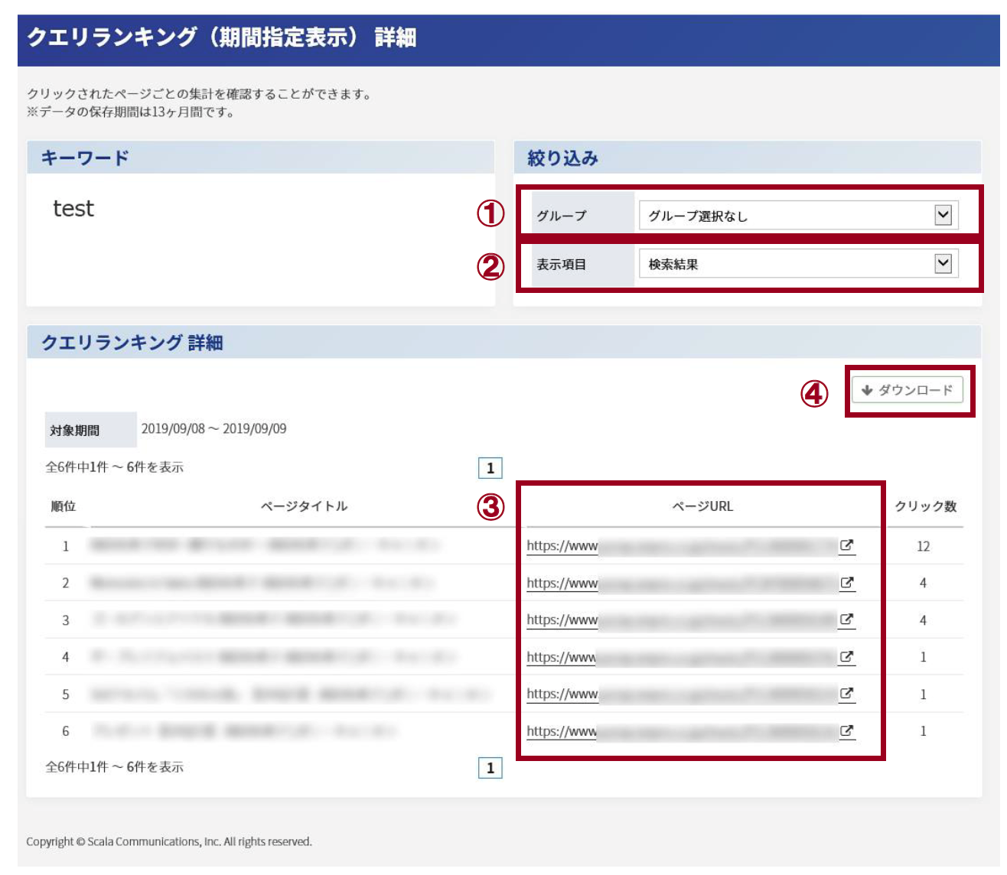This screenshot has height=875, width=1007.
Task: Click the ページURL column header
Action: click(x=702, y=506)
